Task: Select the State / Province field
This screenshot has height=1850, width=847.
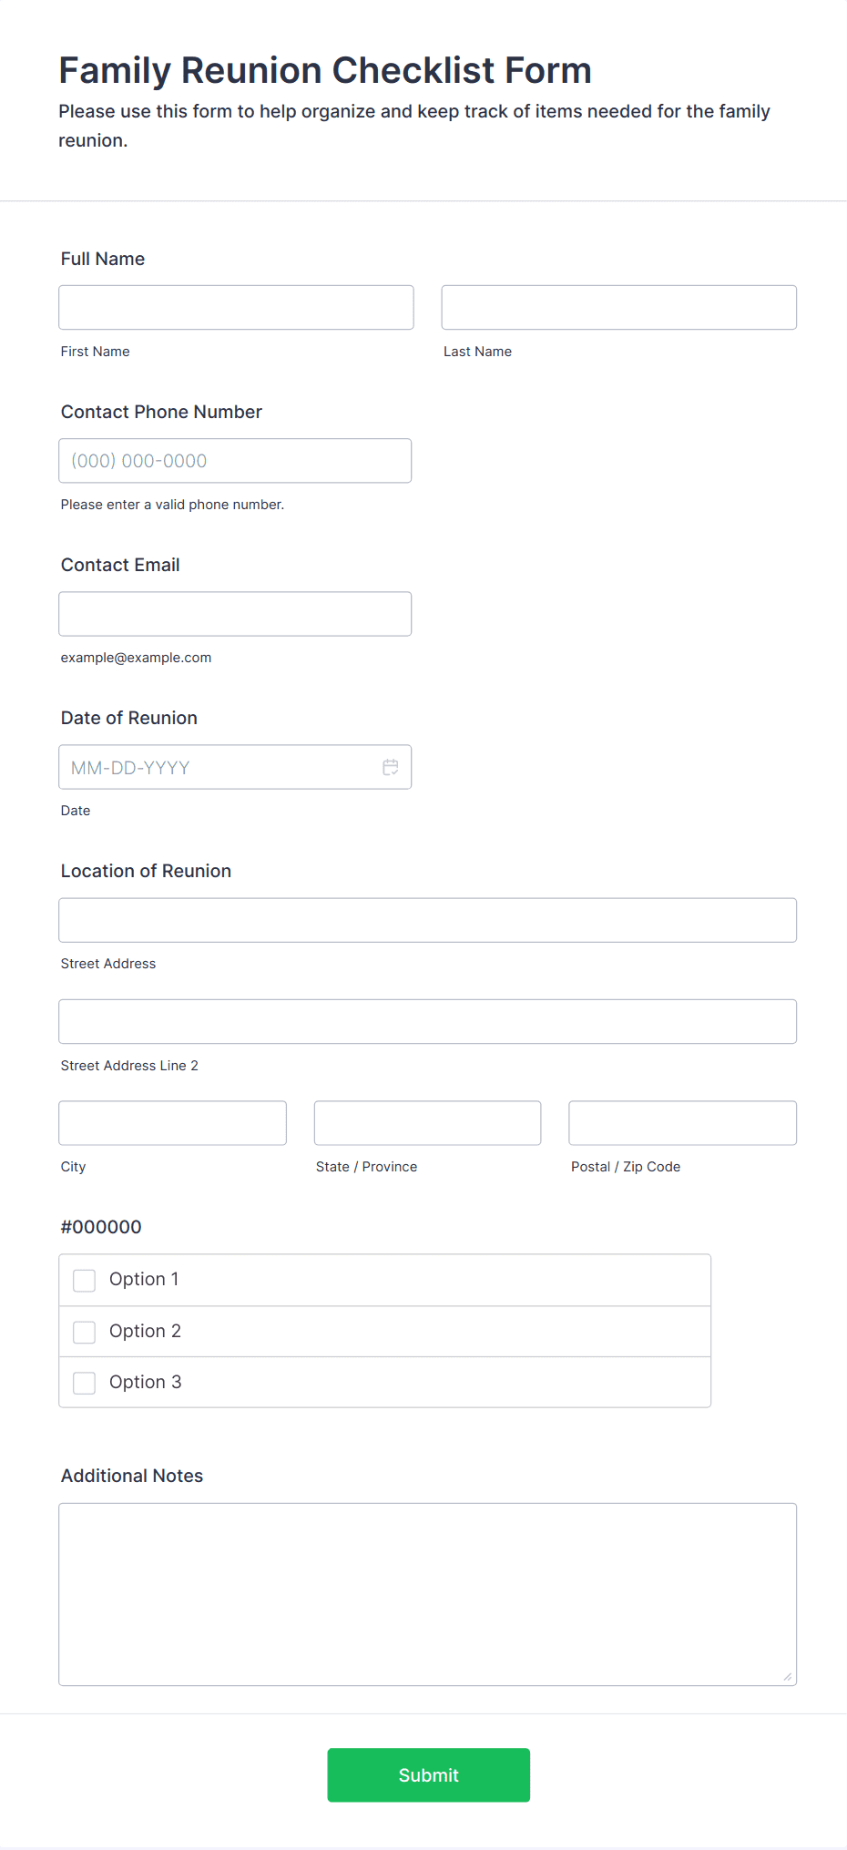Action: (x=427, y=1122)
